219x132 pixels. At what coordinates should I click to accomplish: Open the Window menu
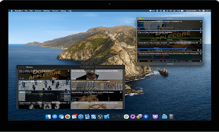point(55,11)
